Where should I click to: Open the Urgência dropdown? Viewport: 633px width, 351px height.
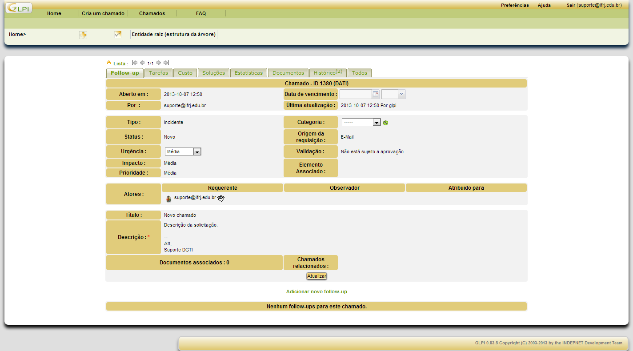(183, 152)
